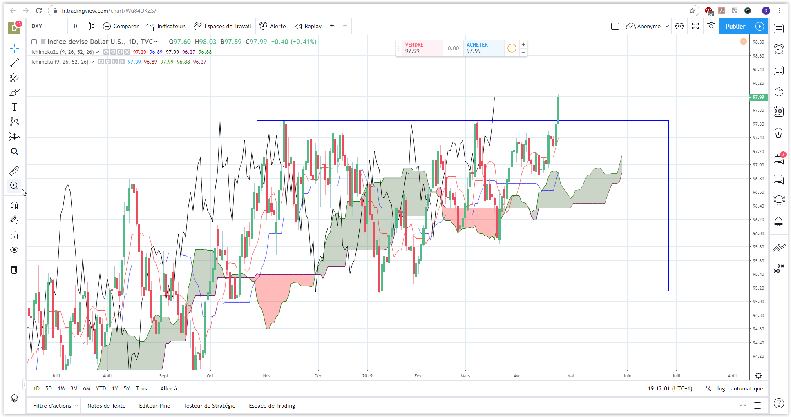Open chart settings gear icon

click(x=679, y=26)
